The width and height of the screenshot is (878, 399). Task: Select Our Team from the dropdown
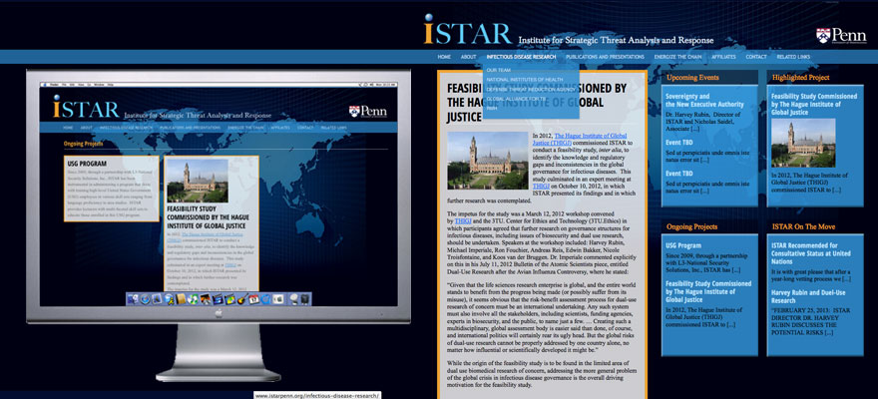point(499,70)
